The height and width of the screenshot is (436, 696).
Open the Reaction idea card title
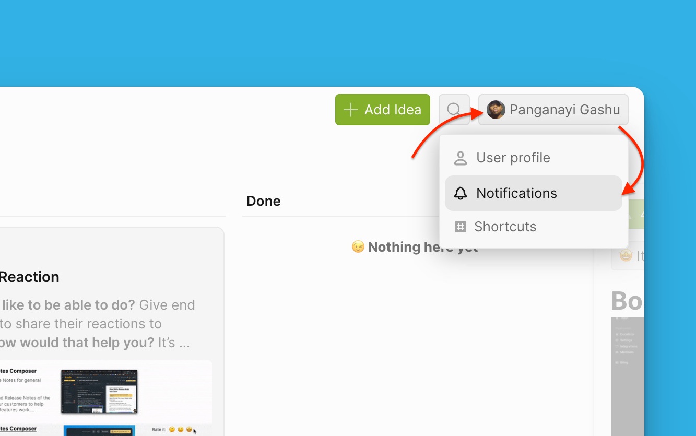pos(29,277)
